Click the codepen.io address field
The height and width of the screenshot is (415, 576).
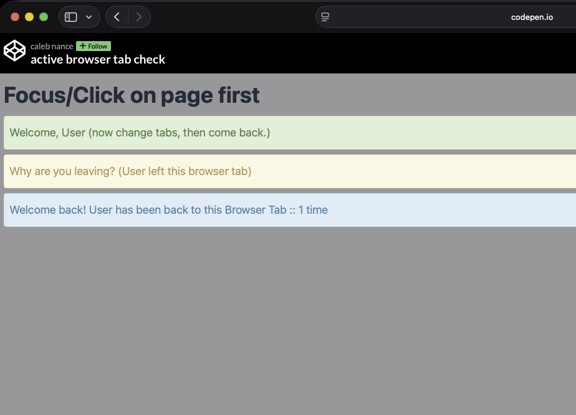click(x=446, y=17)
